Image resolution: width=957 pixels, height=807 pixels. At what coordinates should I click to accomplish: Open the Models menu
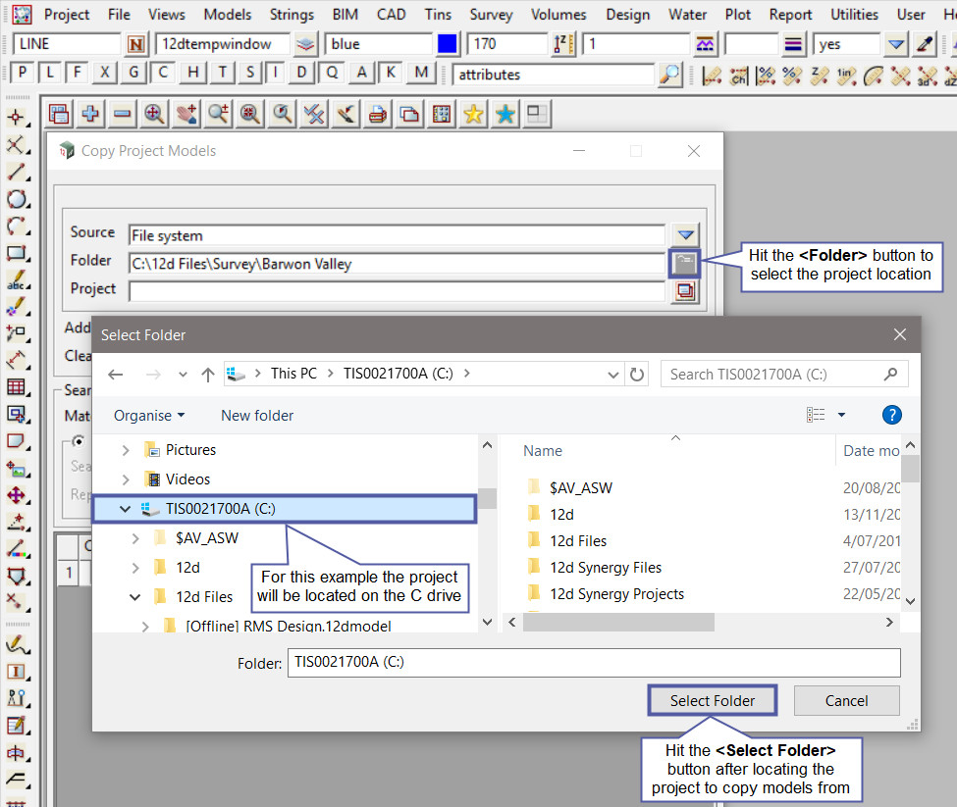pyautogui.click(x=227, y=14)
